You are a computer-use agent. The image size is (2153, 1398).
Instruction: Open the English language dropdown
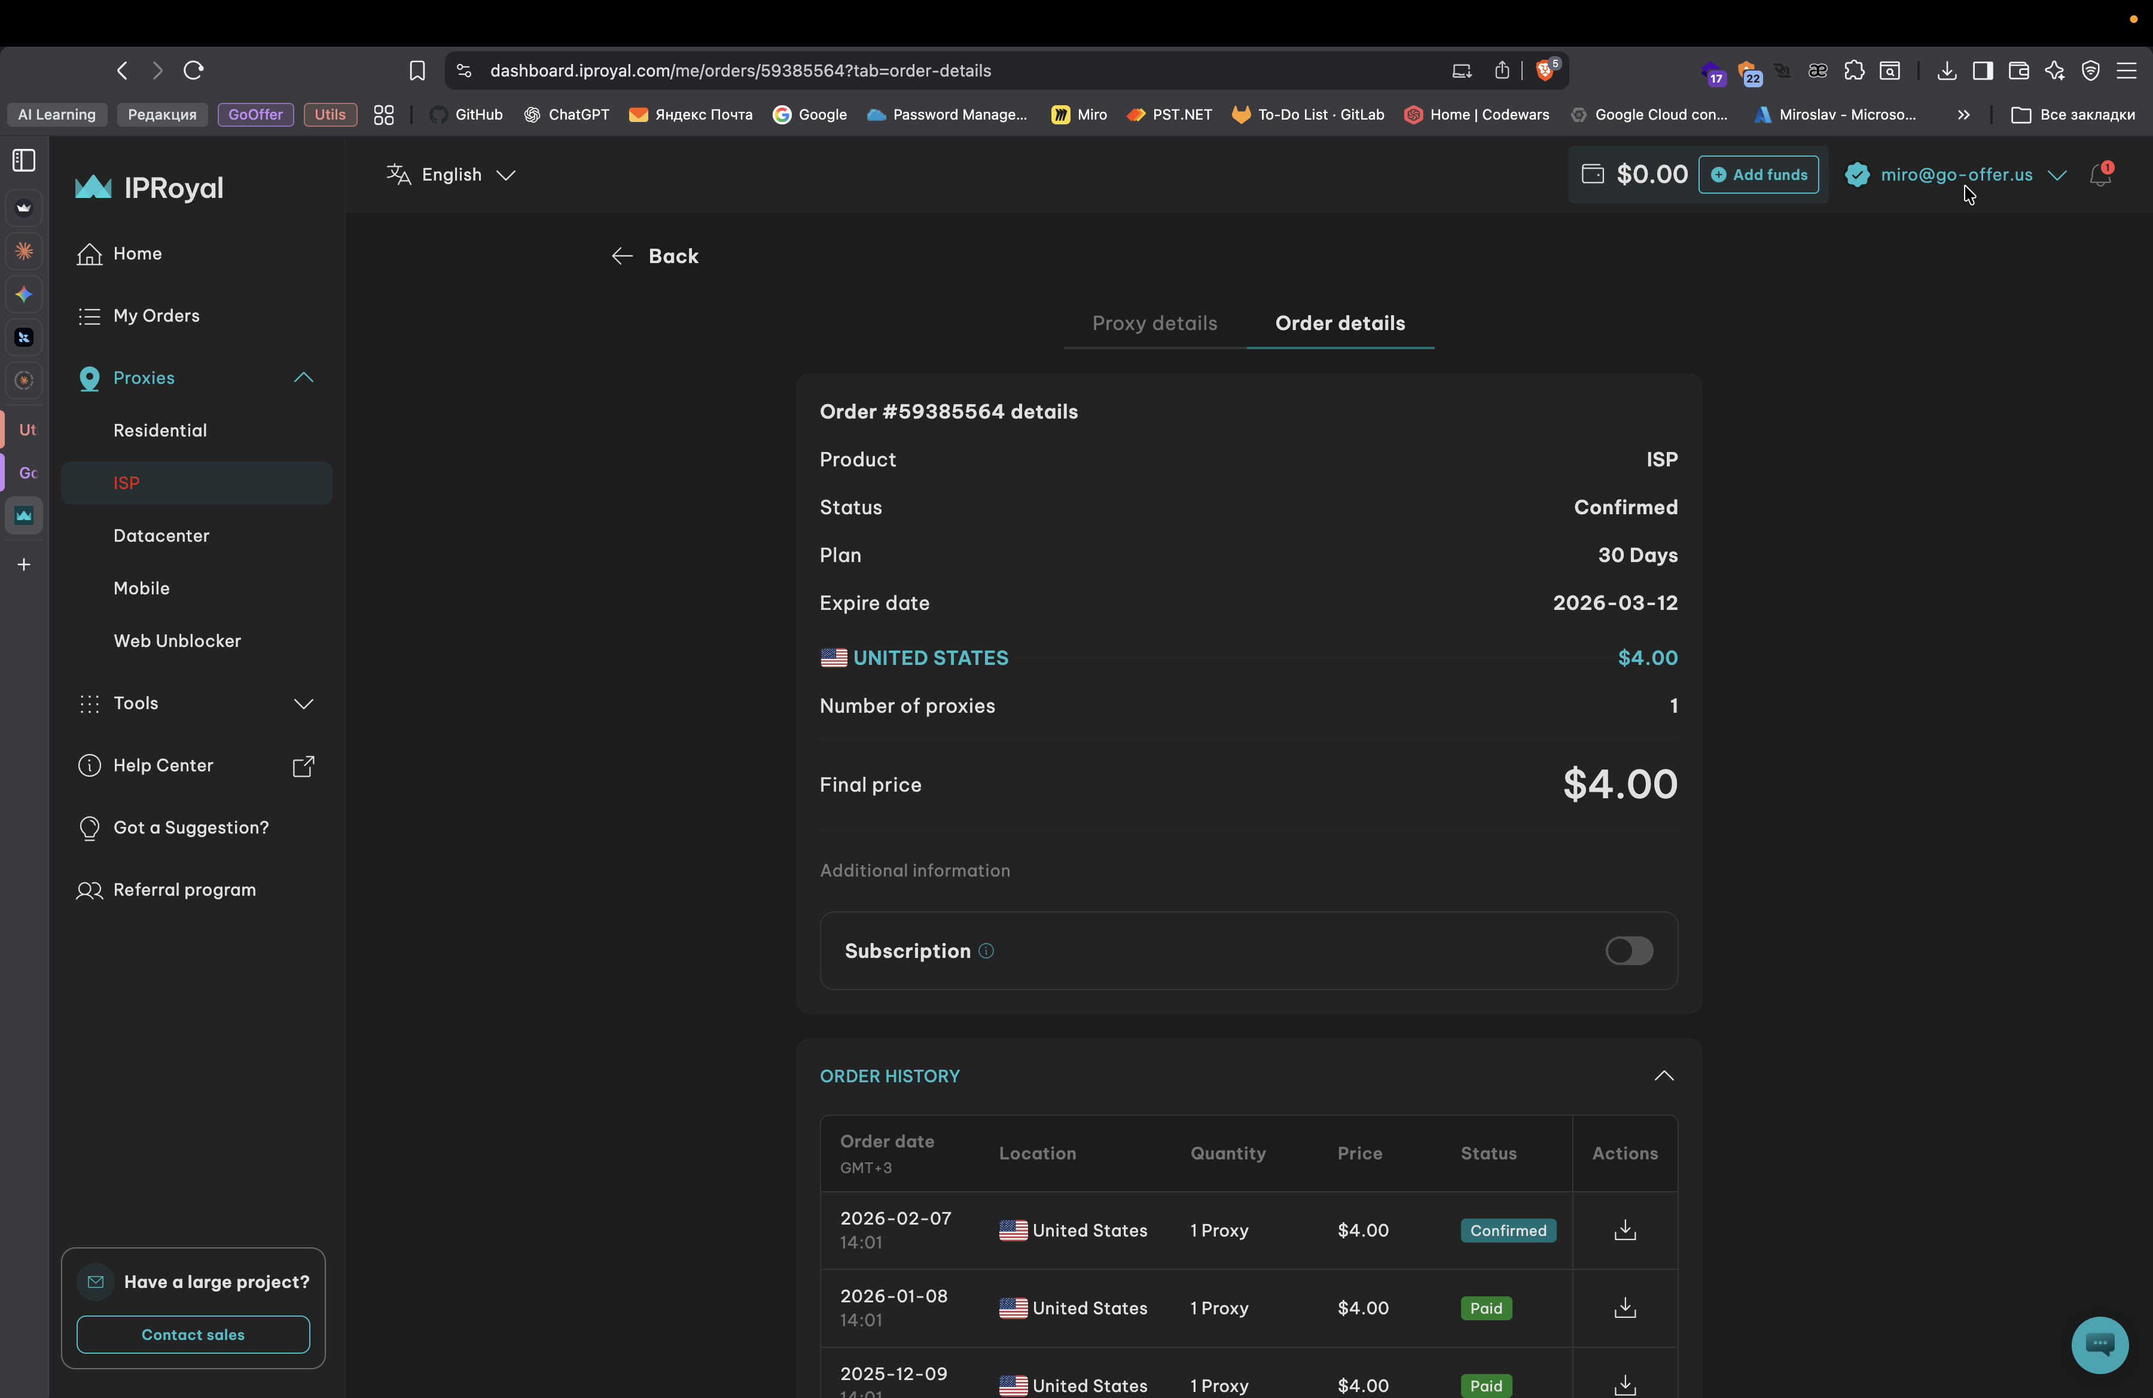[452, 175]
